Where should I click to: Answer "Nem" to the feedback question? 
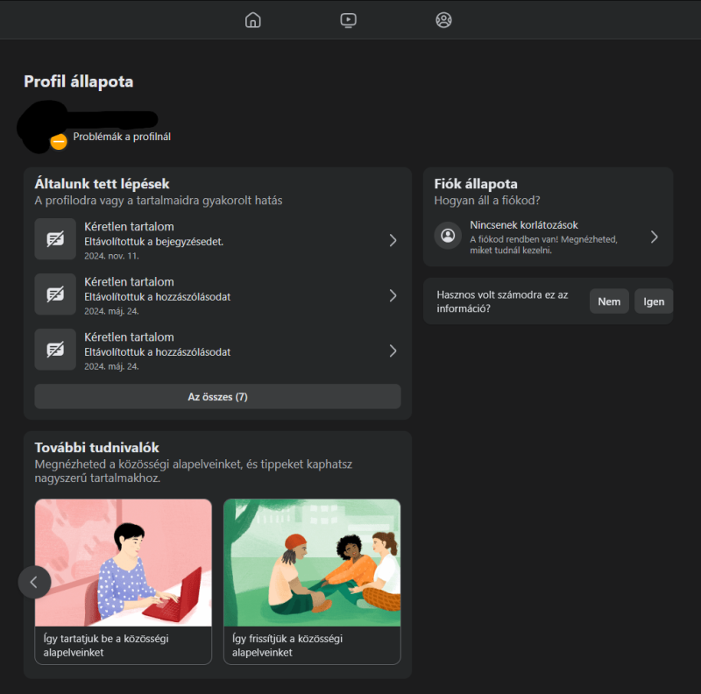click(609, 301)
